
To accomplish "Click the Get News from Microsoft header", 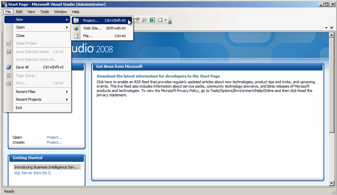I will (208, 67).
